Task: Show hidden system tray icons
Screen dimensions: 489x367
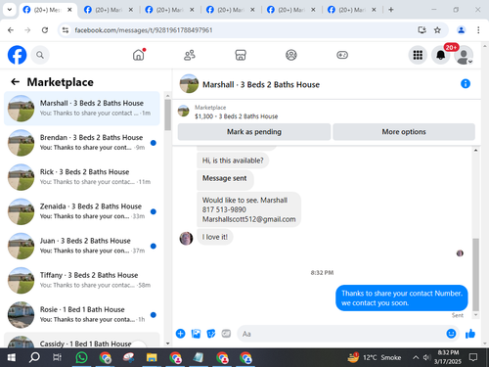Action: pos(416,357)
